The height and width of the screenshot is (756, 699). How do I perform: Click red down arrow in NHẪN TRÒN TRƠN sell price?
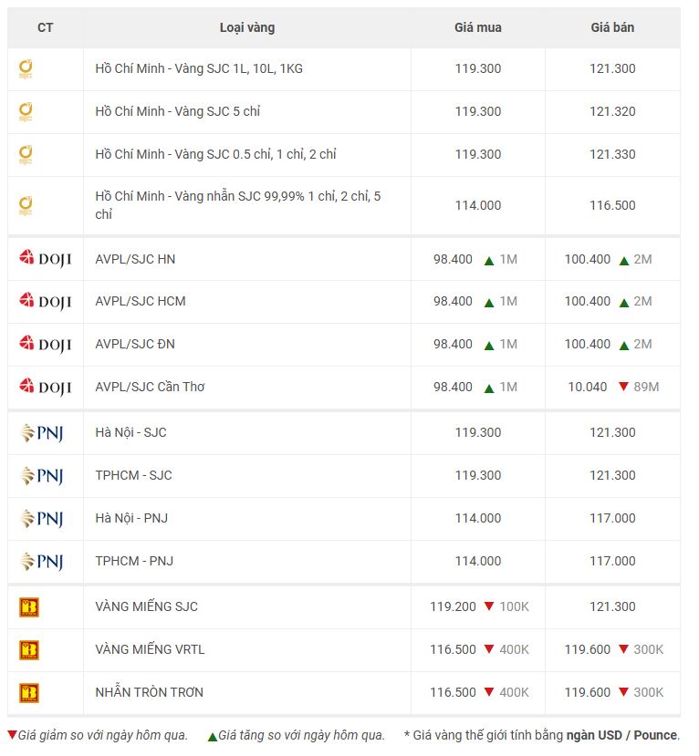tap(624, 692)
